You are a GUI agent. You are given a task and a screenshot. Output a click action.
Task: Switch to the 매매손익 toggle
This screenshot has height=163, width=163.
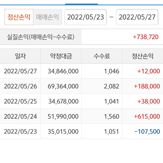click(48, 17)
